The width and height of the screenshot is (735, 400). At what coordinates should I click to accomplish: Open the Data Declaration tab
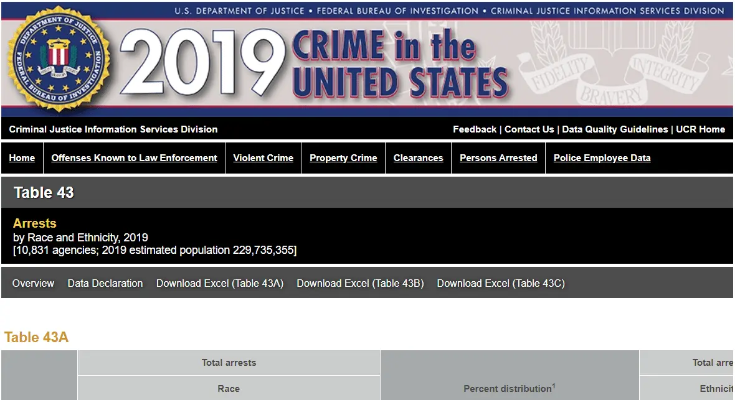(105, 283)
